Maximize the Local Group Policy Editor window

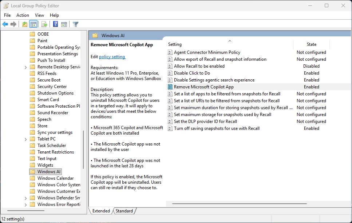327,5
